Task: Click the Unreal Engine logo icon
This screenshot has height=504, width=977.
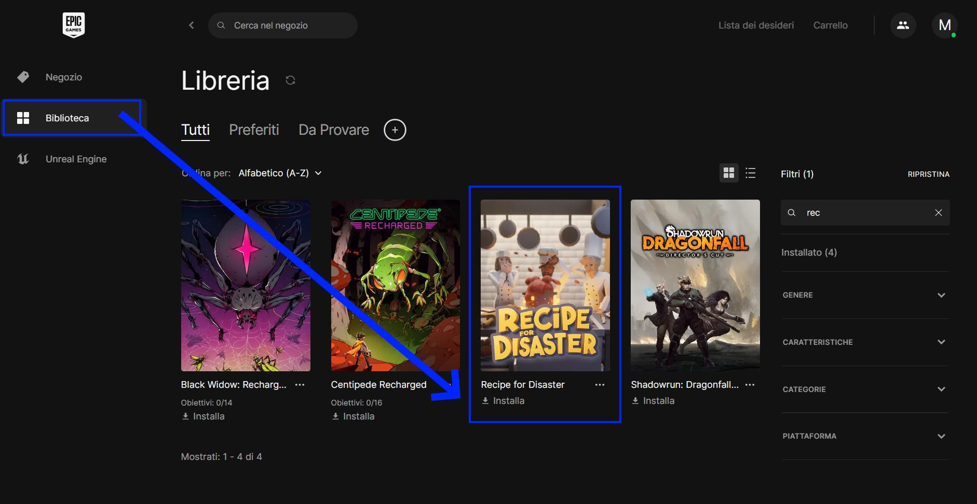Action: click(x=23, y=159)
